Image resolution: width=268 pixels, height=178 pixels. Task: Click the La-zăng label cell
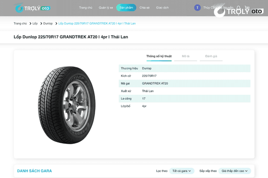click(126, 98)
